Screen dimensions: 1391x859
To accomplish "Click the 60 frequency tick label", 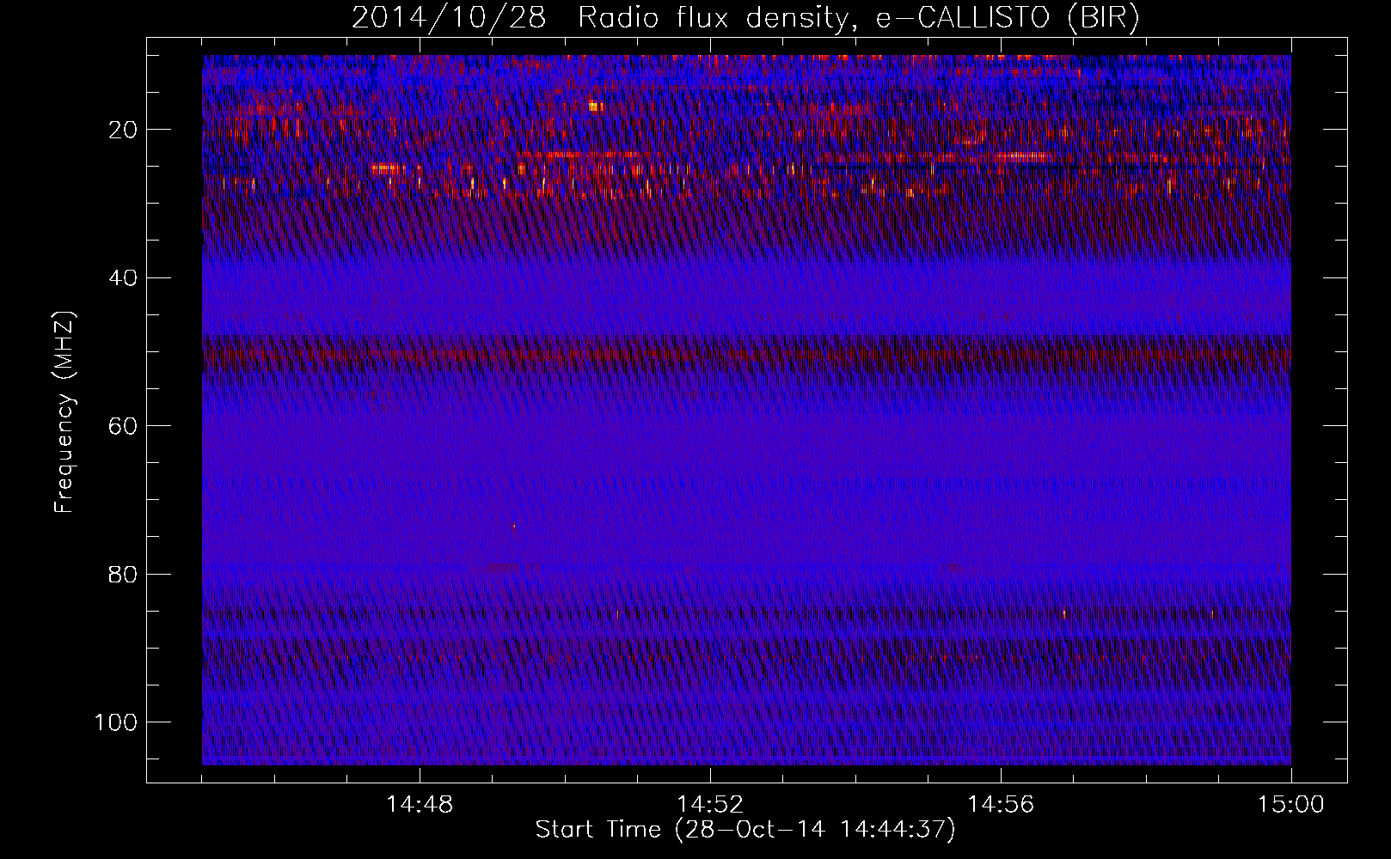I will point(124,426).
